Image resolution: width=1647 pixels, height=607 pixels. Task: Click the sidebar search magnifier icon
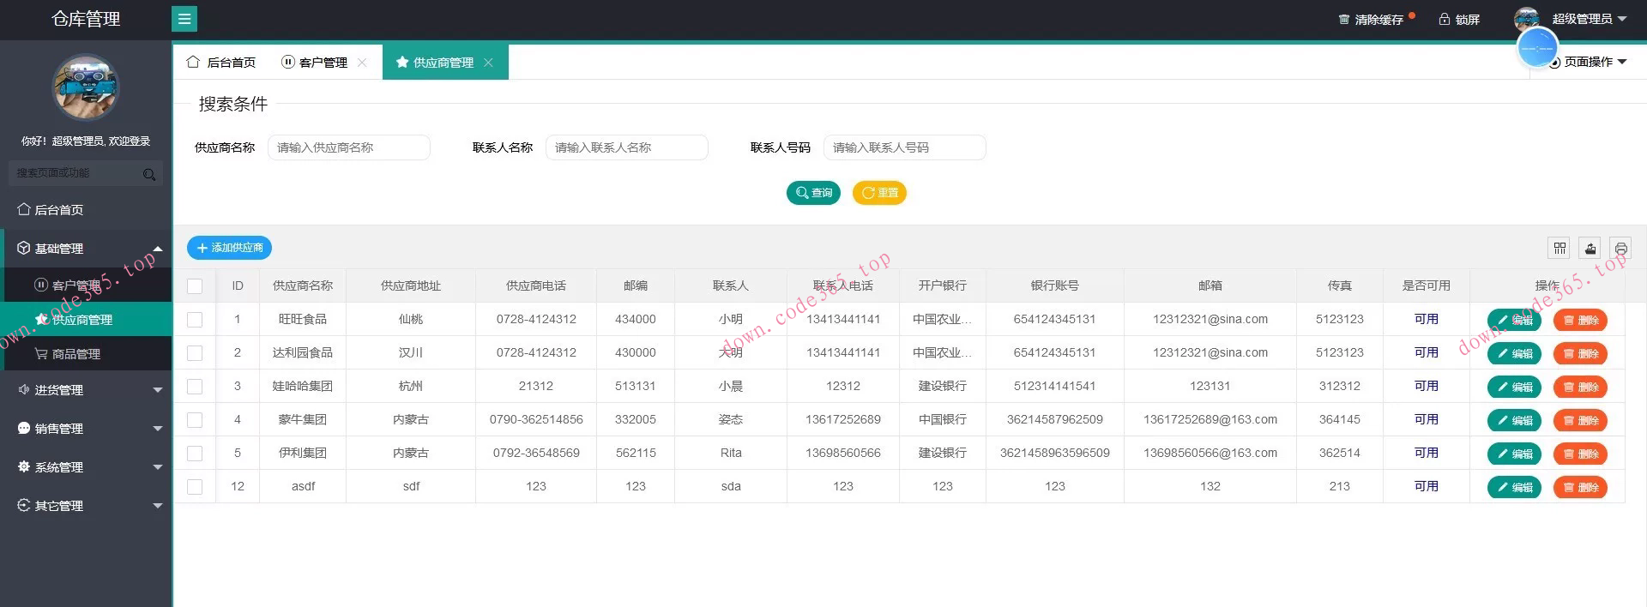tap(149, 174)
